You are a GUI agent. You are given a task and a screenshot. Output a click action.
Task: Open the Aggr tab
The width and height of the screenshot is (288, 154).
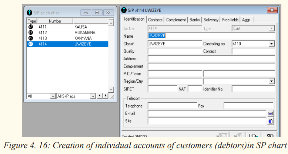247,20
